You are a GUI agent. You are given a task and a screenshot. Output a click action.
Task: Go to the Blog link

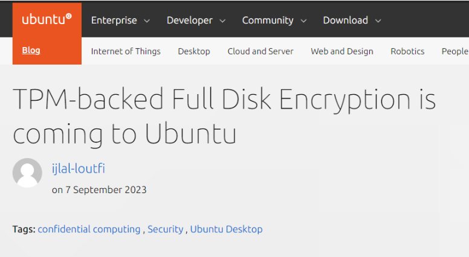pyautogui.click(x=31, y=50)
